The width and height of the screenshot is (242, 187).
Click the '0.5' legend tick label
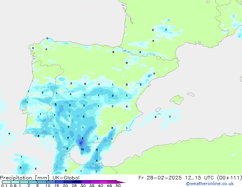13,185
